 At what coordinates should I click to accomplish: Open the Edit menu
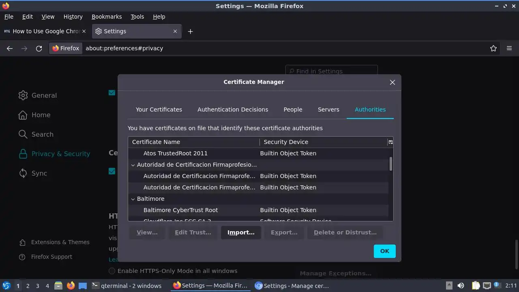[28, 17]
